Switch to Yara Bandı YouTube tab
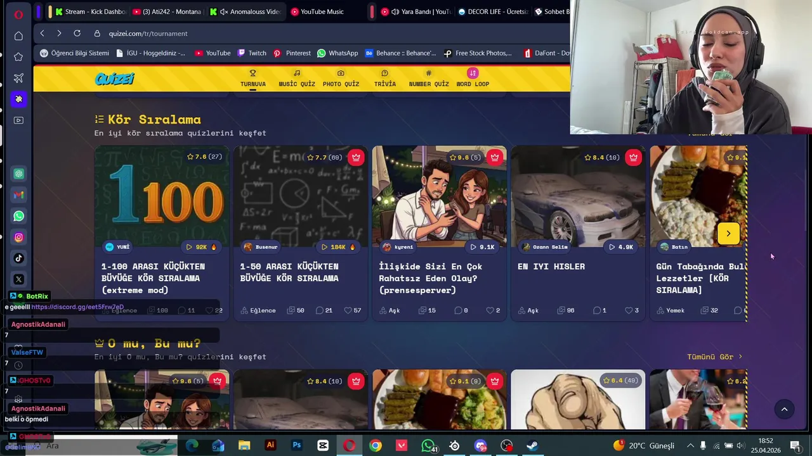 coord(416,11)
